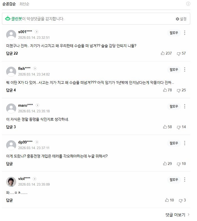Toggle 팔로우 for user viol****

point(174,180)
